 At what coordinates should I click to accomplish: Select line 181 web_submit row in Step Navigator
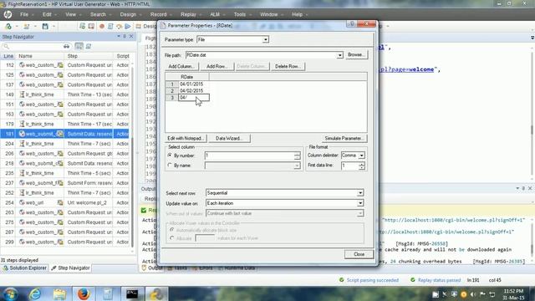point(65,134)
